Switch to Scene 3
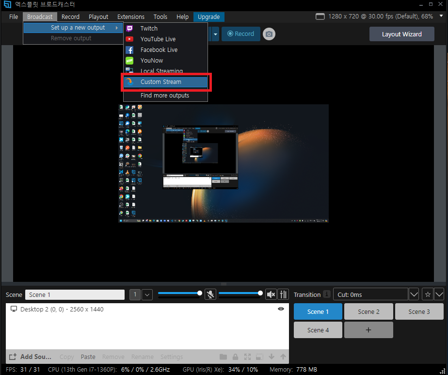 pyautogui.click(x=419, y=311)
